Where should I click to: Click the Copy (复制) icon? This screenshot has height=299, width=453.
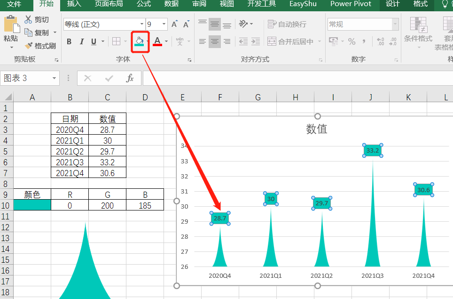pyautogui.click(x=28, y=32)
